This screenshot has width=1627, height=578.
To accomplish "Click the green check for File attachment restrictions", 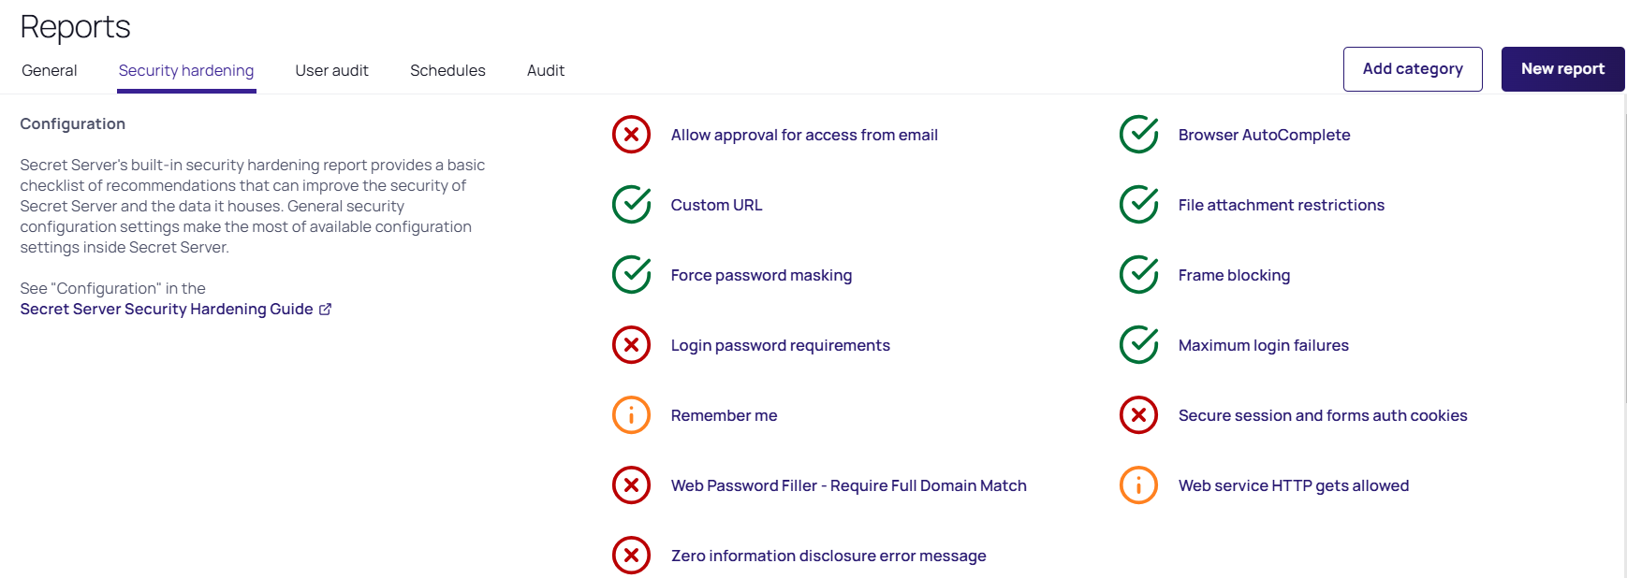I will [1138, 205].
